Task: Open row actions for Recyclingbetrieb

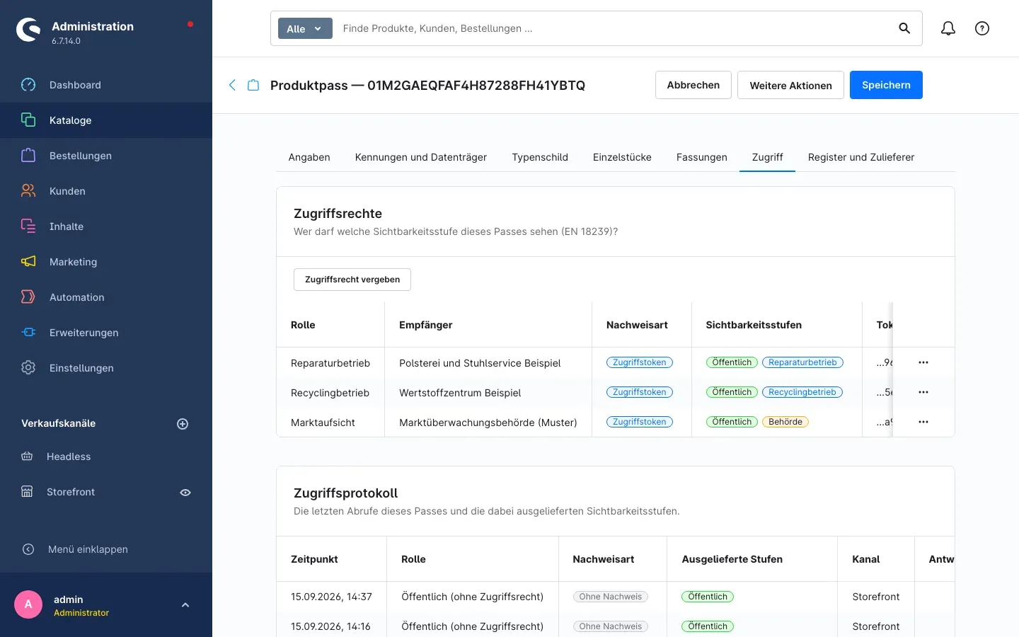Action: point(923,392)
